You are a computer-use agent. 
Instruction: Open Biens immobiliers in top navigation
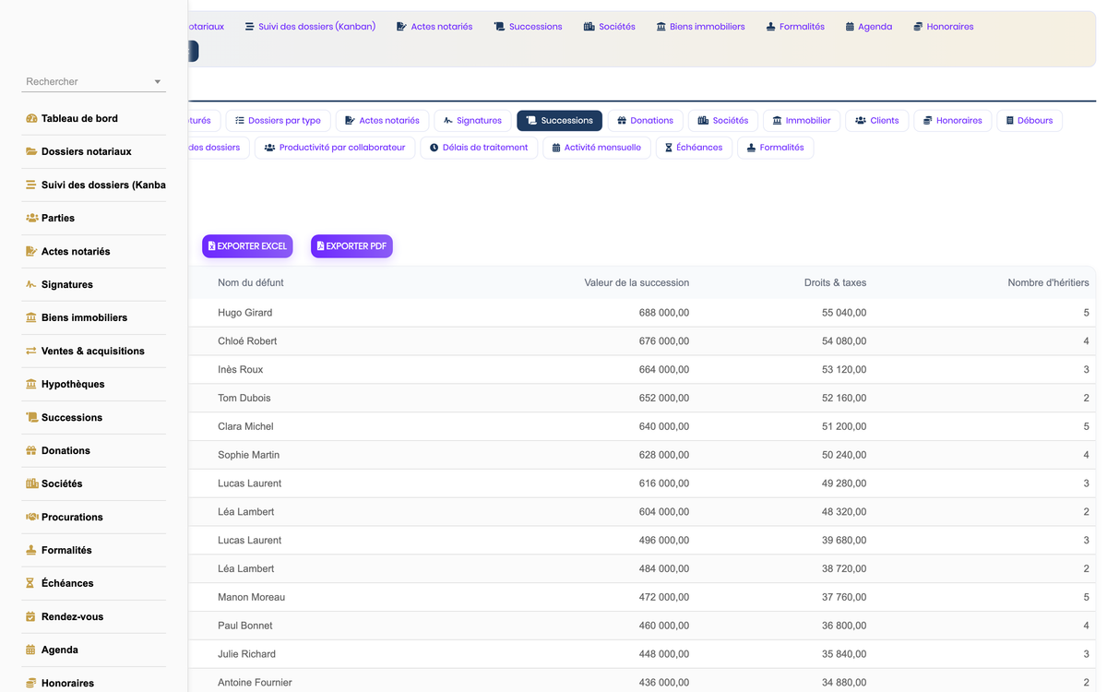pyautogui.click(x=700, y=27)
